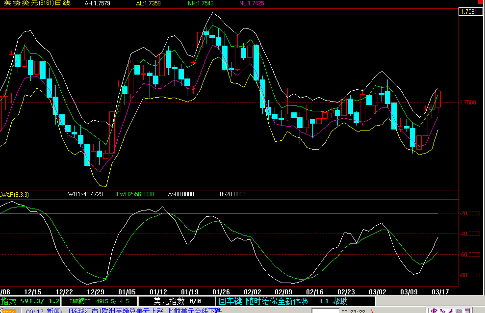This screenshot has height=313, width=485.
Task: Select the 01/26 date marker
Action: (x=221, y=292)
